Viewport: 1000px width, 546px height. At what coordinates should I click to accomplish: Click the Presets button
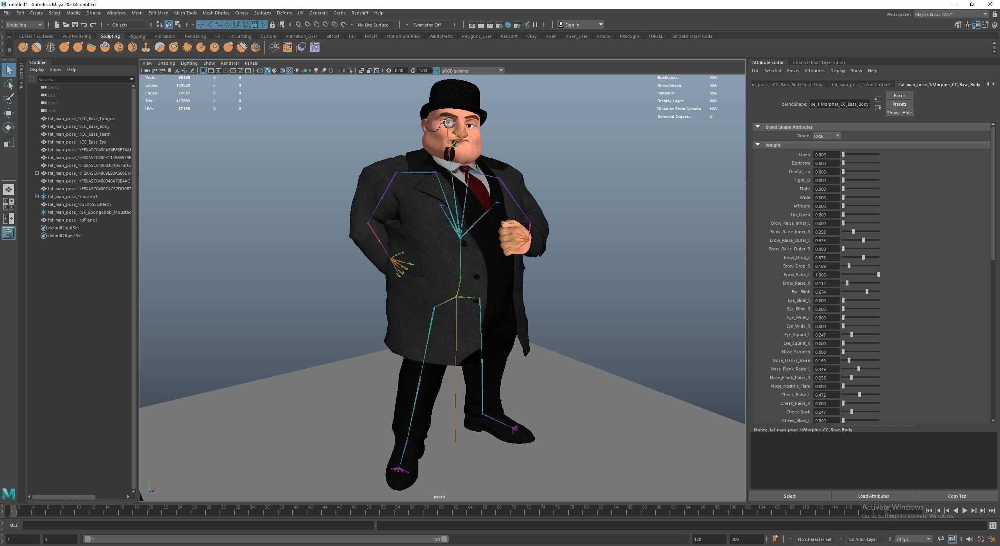pos(899,104)
